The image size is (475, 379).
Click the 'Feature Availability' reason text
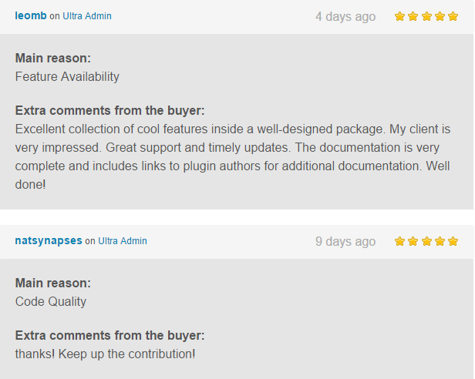(67, 77)
